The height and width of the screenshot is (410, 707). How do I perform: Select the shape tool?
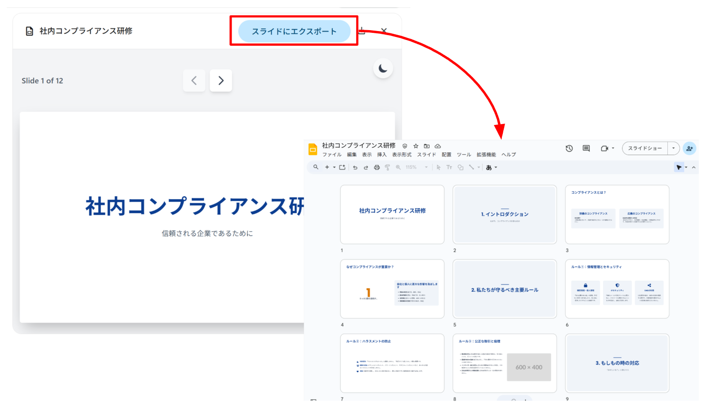click(461, 167)
